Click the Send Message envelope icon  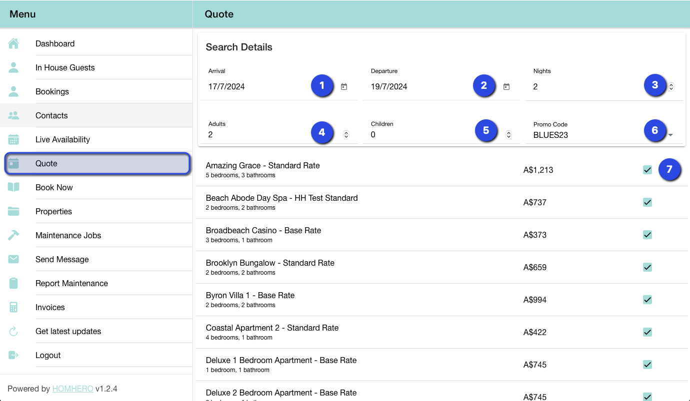point(13,259)
